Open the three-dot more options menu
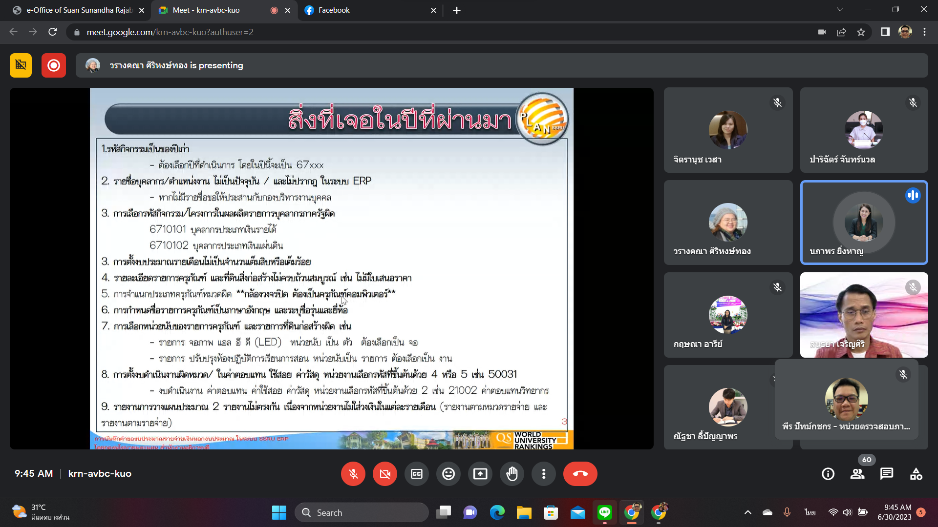This screenshot has height=527, width=938. point(544,474)
